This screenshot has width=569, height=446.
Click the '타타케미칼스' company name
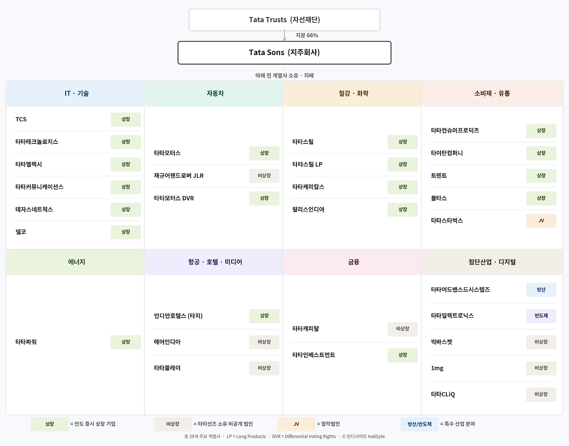coord(309,187)
